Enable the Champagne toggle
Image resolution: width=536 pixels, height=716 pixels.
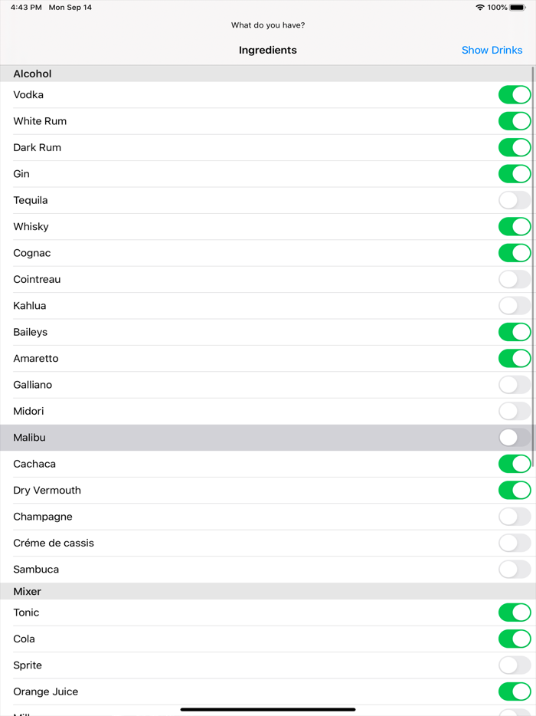pos(515,516)
